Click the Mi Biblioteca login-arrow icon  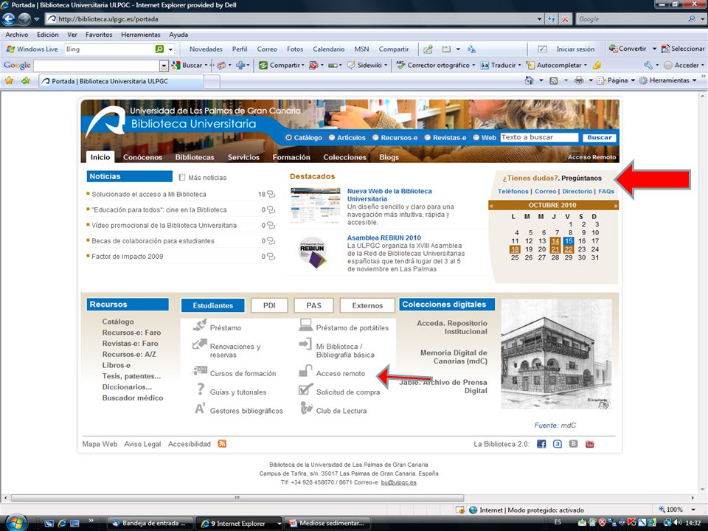tap(305, 344)
